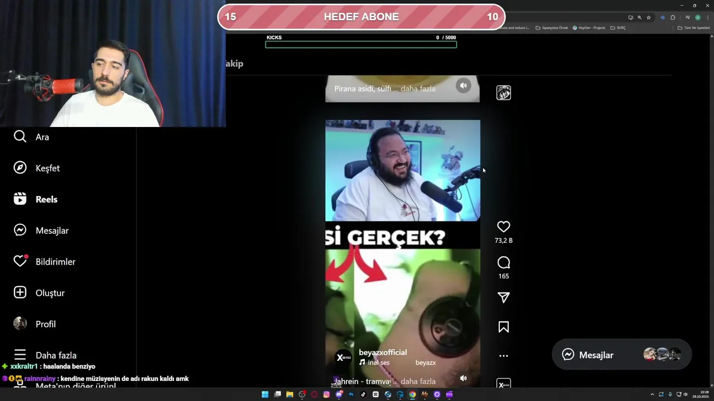The width and height of the screenshot is (714, 401).
Task: Open audio thumbnail at bottom of current reel
Action: click(504, 384)
